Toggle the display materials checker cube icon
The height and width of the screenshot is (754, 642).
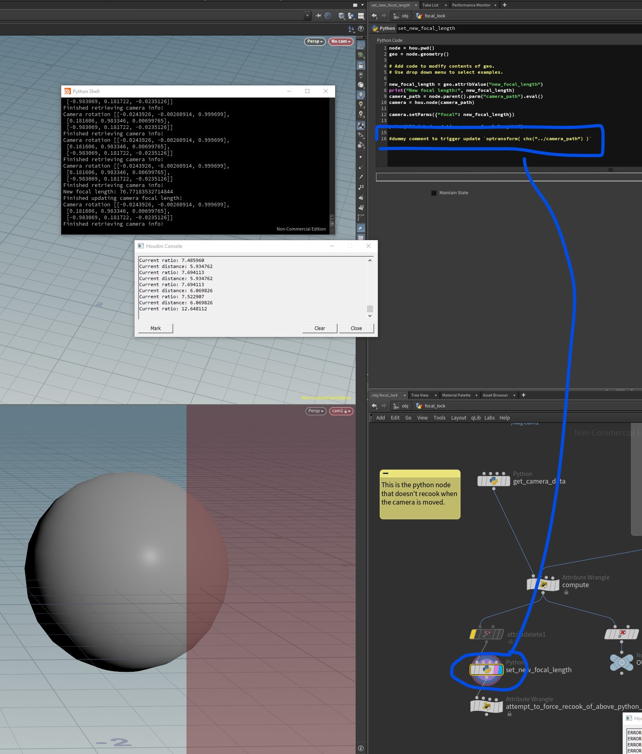(x=361, y=125)
